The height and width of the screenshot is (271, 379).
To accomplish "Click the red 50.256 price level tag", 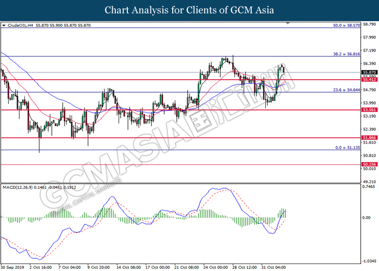I will coord(369,164).
